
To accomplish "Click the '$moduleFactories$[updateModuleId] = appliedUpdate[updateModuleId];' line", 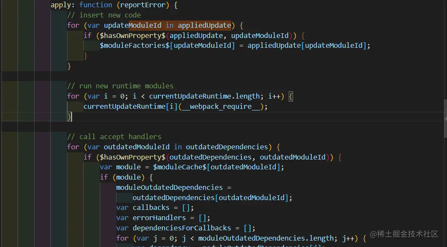I will [x=235, y=46].
